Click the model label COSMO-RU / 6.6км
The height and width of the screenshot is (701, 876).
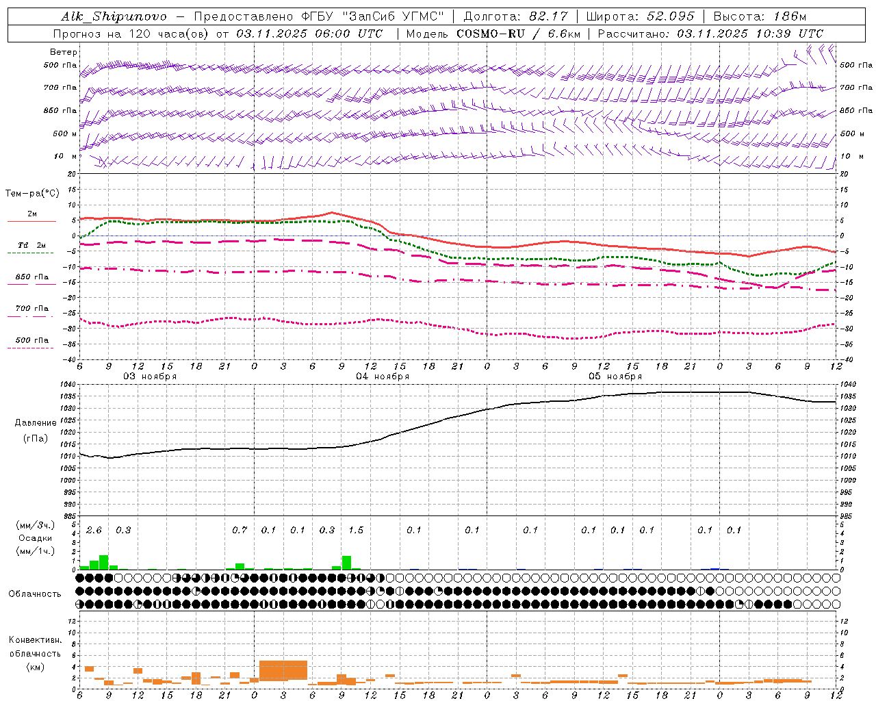517,34
